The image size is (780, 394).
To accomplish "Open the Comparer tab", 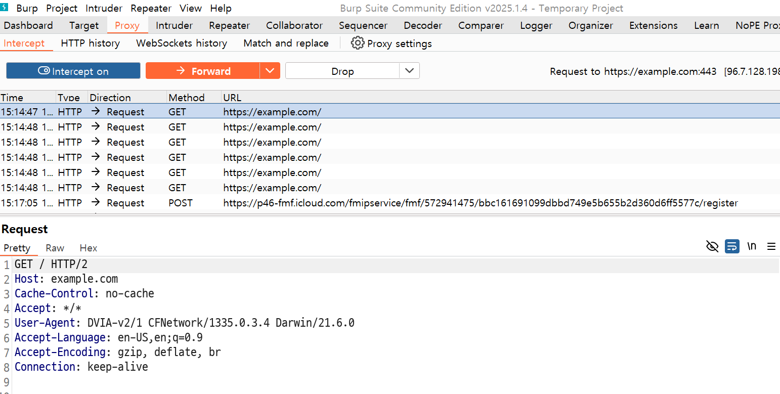I will point(481,25).
